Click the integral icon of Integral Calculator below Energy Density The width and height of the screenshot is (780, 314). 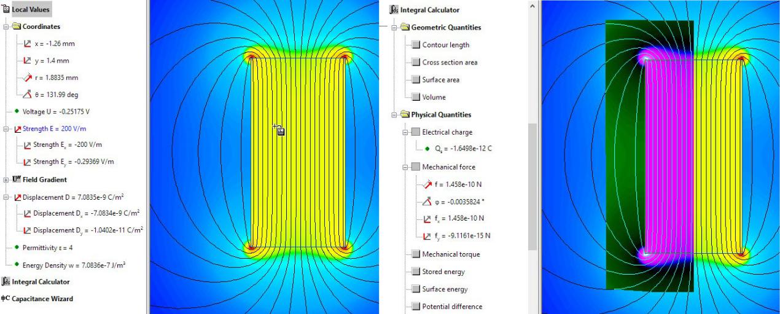(x=6, y=281)
